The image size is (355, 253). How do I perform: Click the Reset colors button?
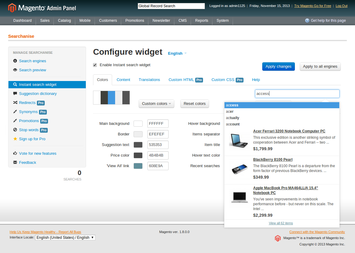point(195,103)
